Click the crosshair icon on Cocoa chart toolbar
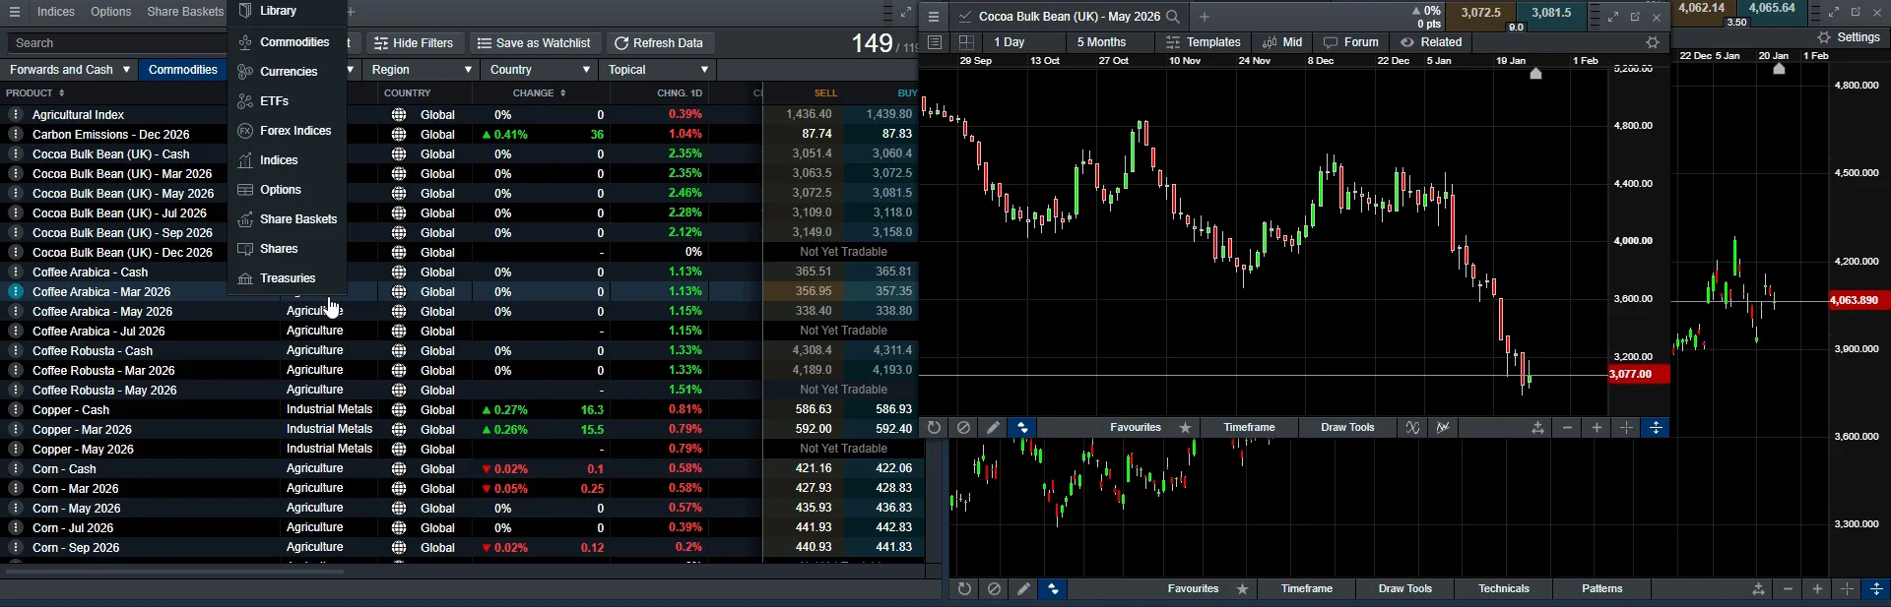Screen dimensions: 1891x607 click(x=1627, y=428)
